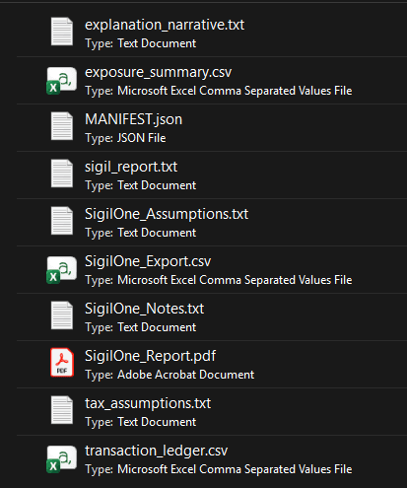Select file name exposure_summary.csv

pos(159,72)
